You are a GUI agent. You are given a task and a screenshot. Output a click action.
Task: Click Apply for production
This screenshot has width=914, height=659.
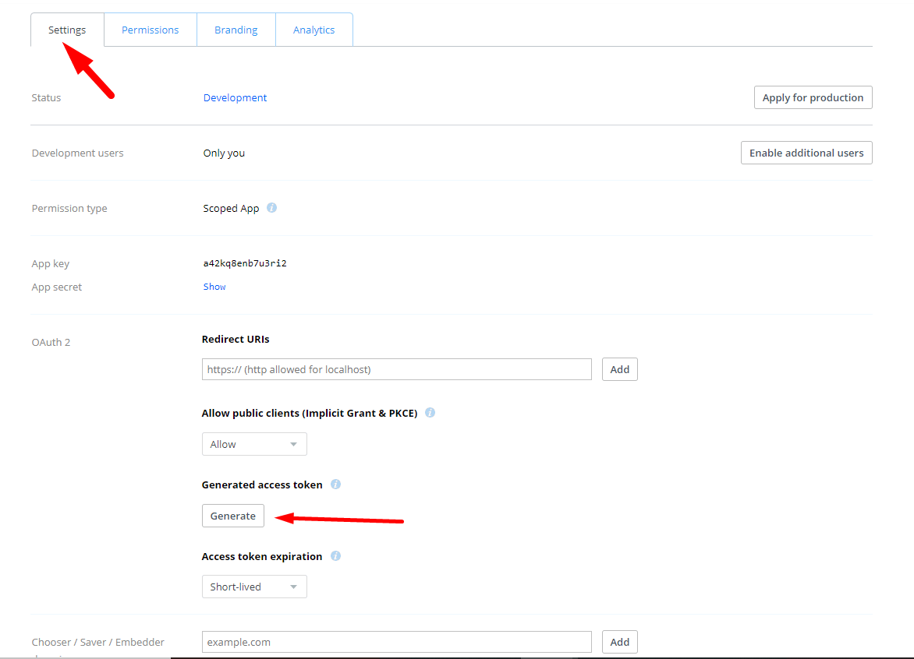tap(813, 97)
